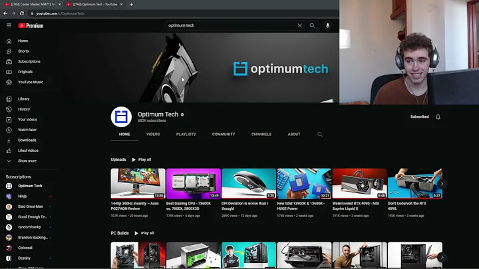
Task: Open the Uploads section title
Action: 118,160
